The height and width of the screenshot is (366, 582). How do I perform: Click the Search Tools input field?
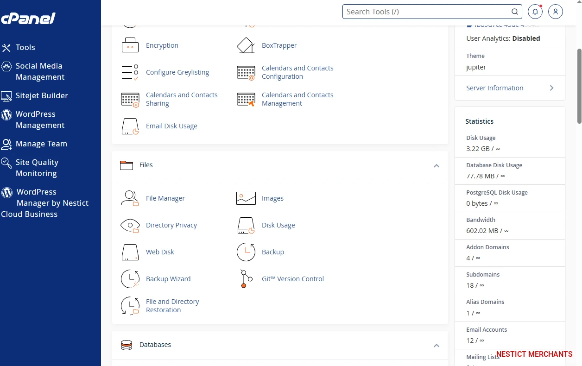pyautogui.click(x=426, y=12)
